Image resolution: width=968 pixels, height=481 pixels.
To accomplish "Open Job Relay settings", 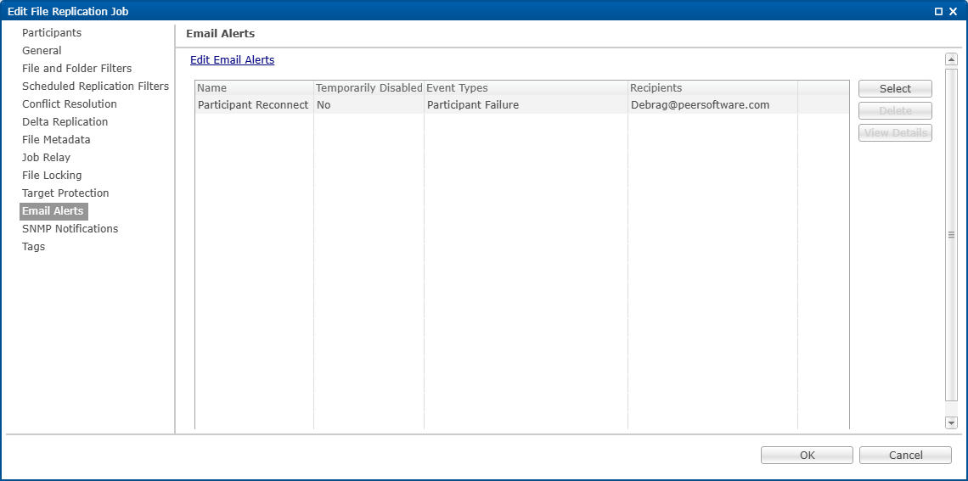I will (46, 158).
